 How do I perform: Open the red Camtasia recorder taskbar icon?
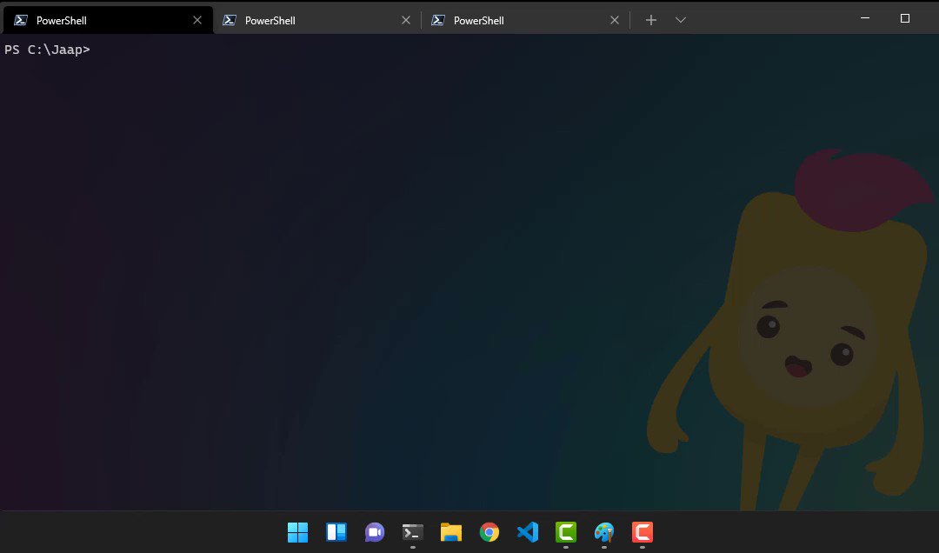point(643,532)
